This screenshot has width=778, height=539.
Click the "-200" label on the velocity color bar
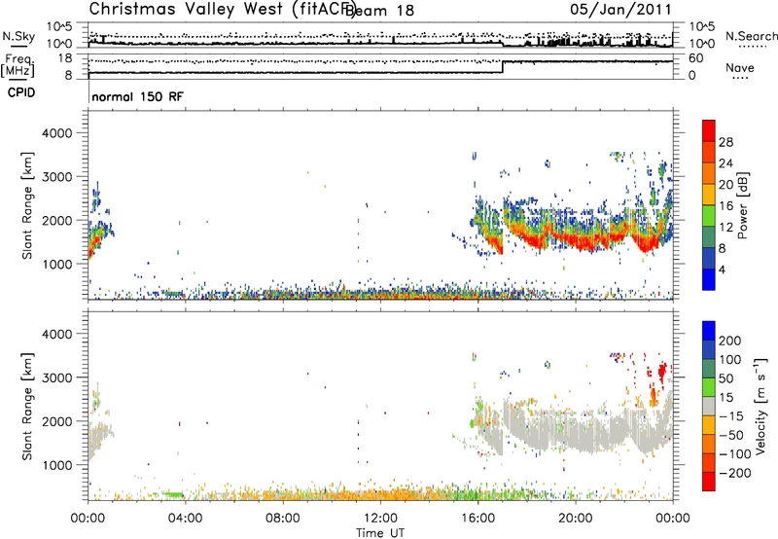(x=735, y=473)
